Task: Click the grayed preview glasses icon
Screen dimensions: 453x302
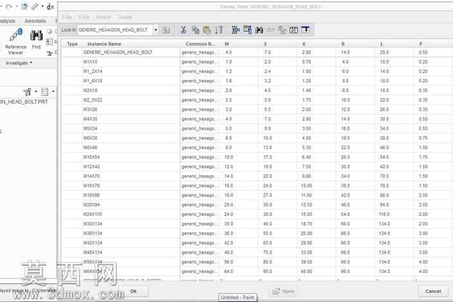Action: point(270,30)
